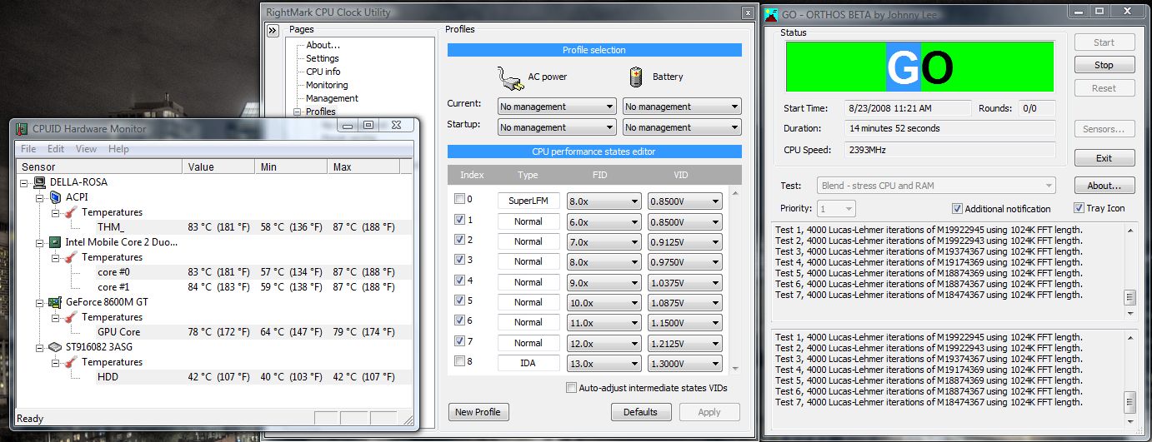The image size is (1152, 442).
Task: Click the thermometer icon under ACPI Temperatures
Action: click(71, 212)
